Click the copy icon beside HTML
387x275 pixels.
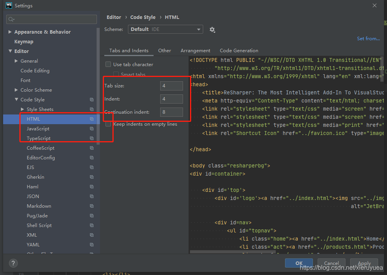(x=92, y=119)
